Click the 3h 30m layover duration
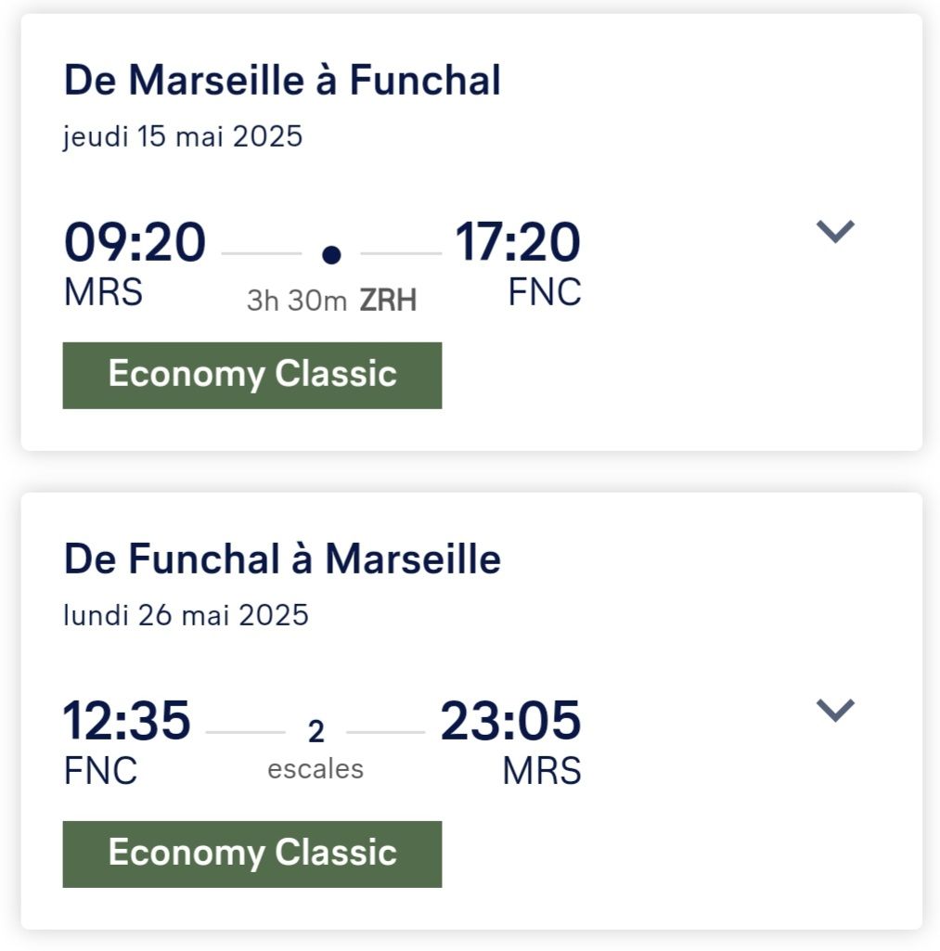 click(297, 301)
